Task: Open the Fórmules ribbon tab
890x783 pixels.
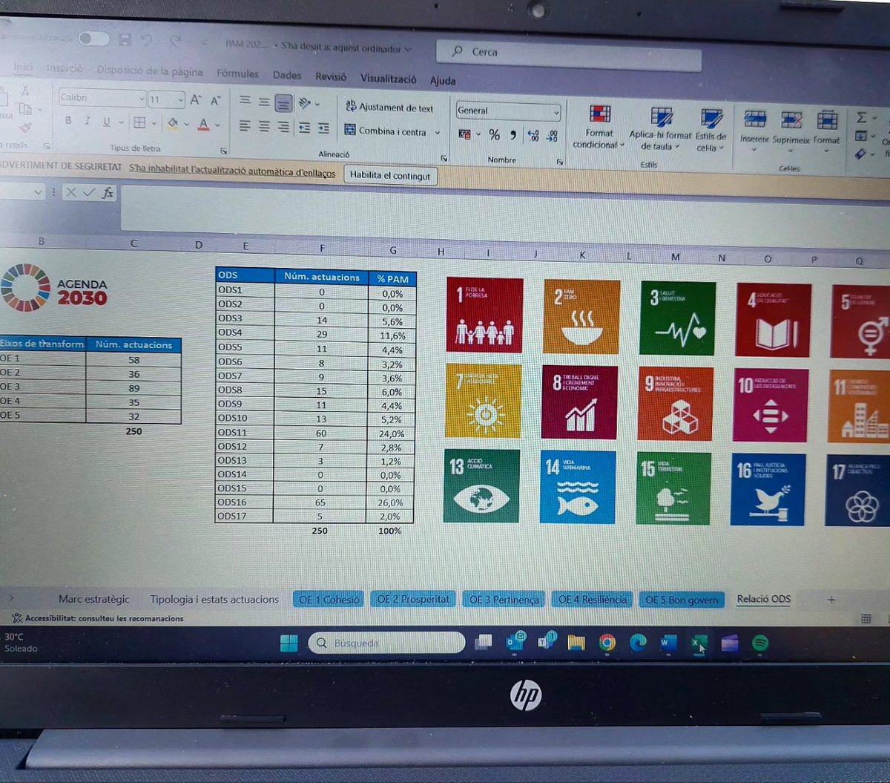Action: click(238, 73)
